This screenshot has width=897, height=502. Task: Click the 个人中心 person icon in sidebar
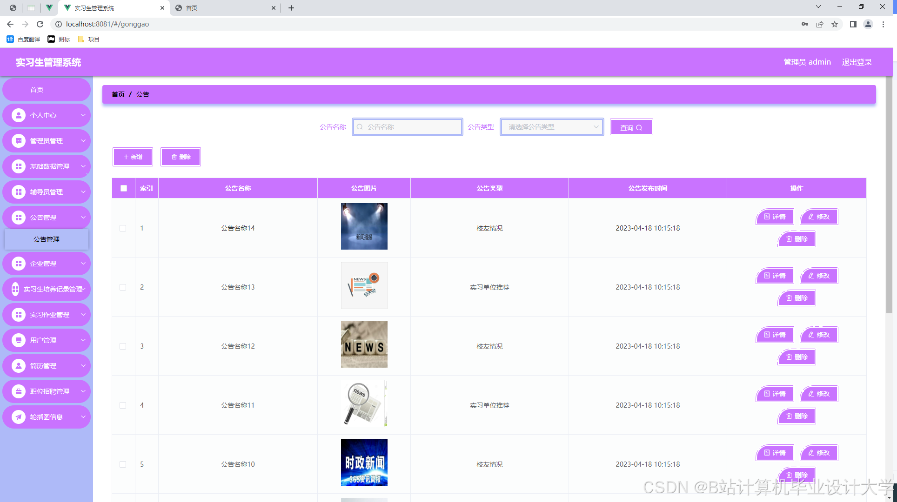[19, 115]
